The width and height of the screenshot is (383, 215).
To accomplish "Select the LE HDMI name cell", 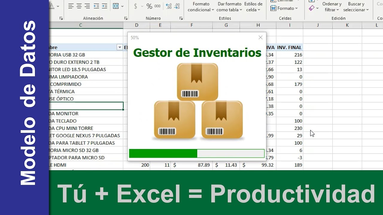I will [x=86, y=165].
